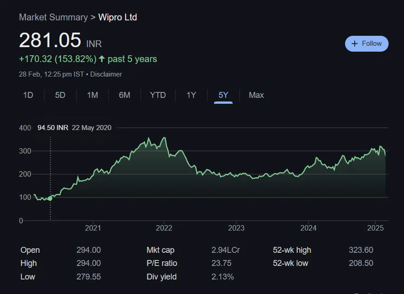
Task: Click the 400 y-axis label
Action: (25, 128)
